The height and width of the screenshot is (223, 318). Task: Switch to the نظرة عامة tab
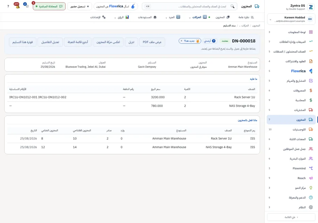point(246,17)
